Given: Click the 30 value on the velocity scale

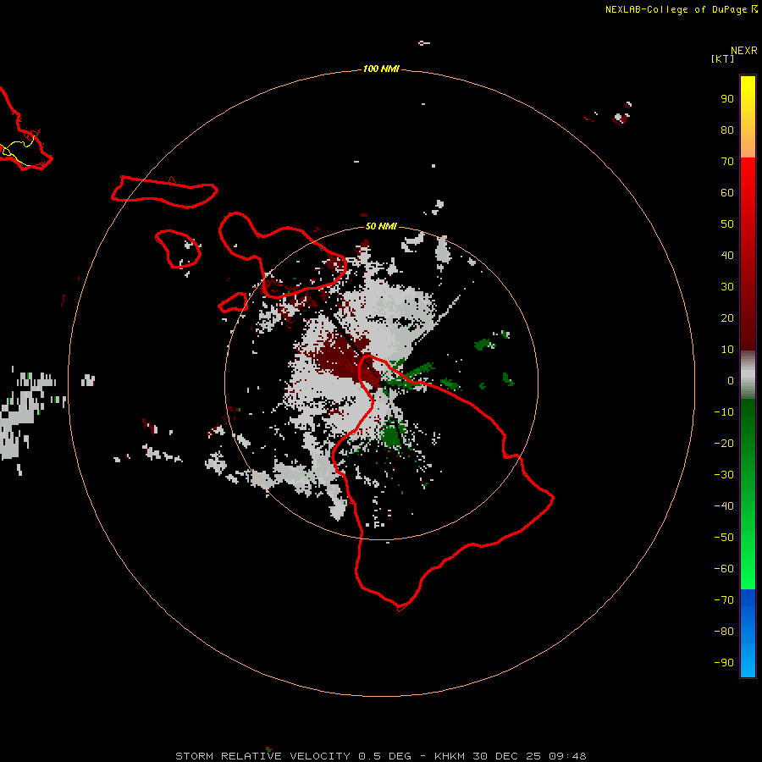Looking at the screenshot, I should [727, 287].
